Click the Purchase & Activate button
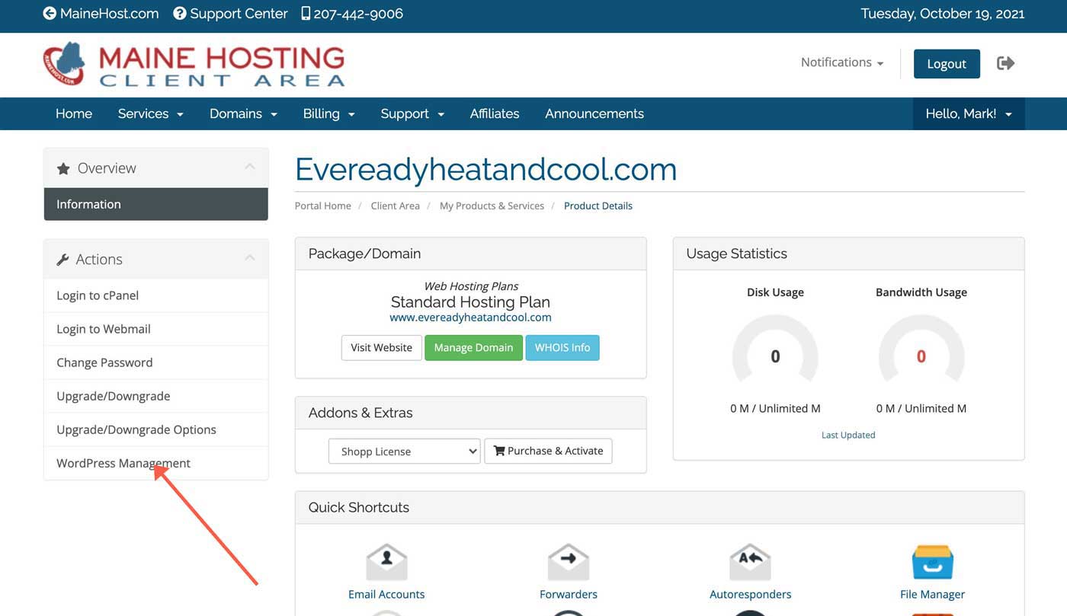Image resolution: width=1067 pixels, height=616 pixels. tap(548, 451)
